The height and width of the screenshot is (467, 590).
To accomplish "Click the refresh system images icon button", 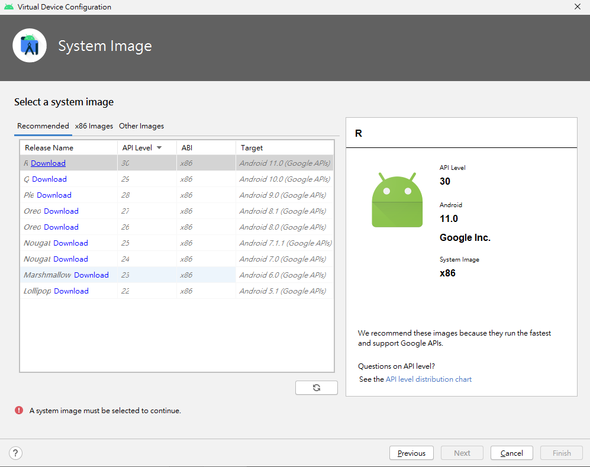I will coord(317,388).
